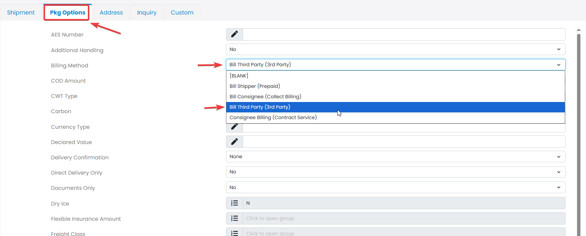Click the COD Amount label
The width and height of the screenshot is (586, 236).
(x=68, y=81)
